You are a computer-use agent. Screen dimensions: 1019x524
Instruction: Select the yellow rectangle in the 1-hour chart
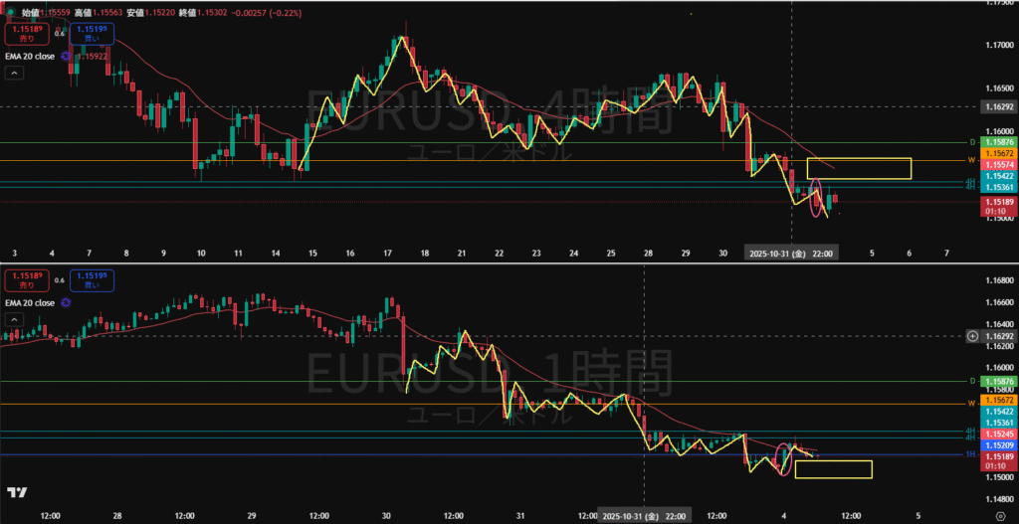(833, 469)
